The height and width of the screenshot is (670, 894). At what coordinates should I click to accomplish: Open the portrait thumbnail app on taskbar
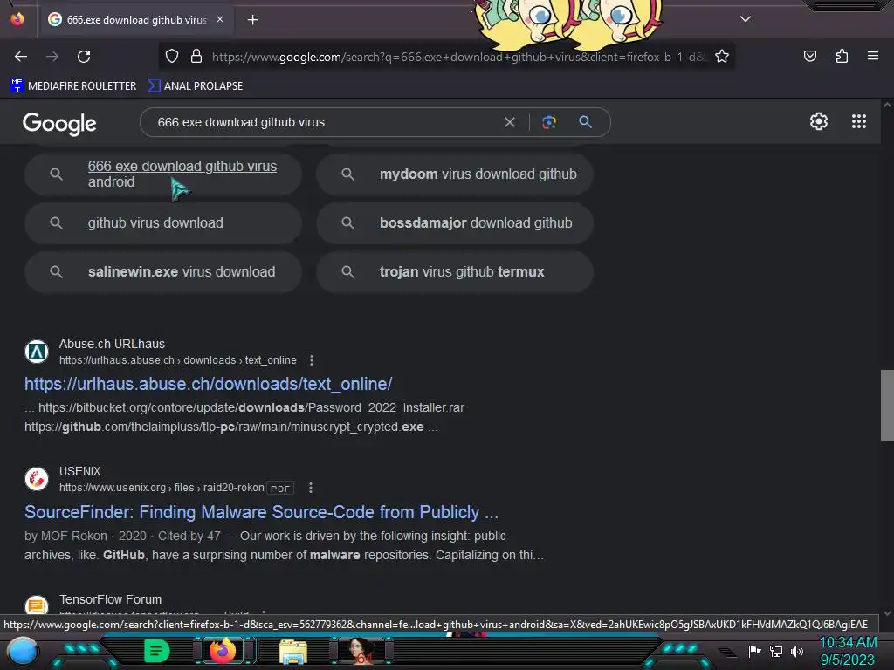click(x=362, y=651)
